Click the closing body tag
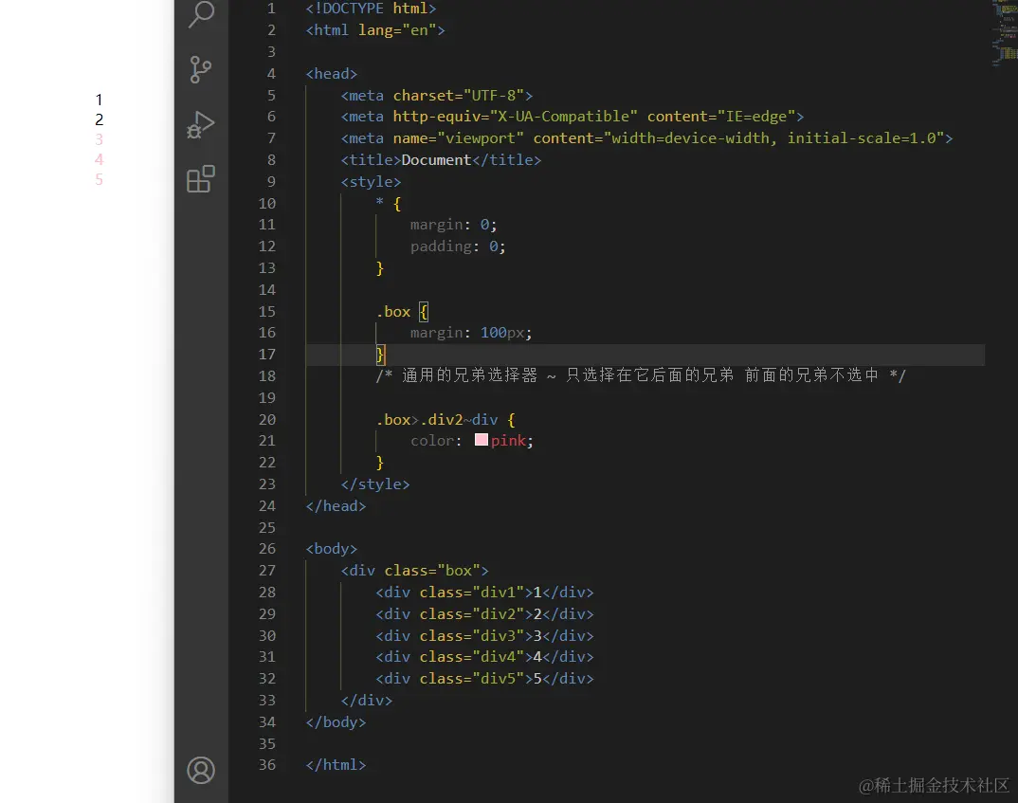 coord(336,722)
